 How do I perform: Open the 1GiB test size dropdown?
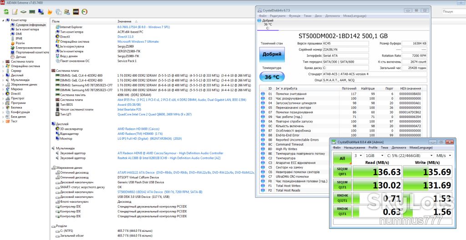(374, 155)
